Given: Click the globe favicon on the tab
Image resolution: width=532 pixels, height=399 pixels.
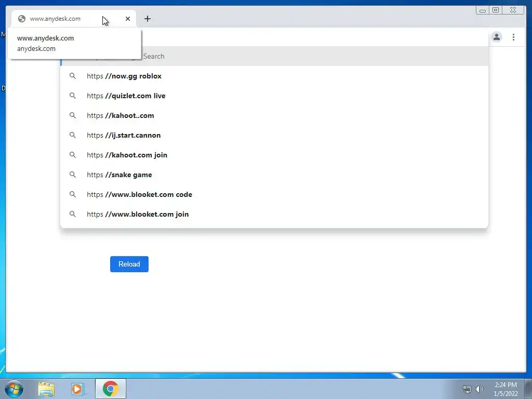Looking at the screenshot, I should point(22,19).
